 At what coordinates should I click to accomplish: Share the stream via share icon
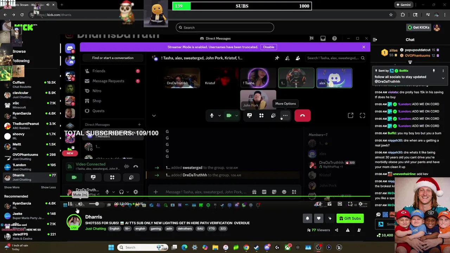336,230
